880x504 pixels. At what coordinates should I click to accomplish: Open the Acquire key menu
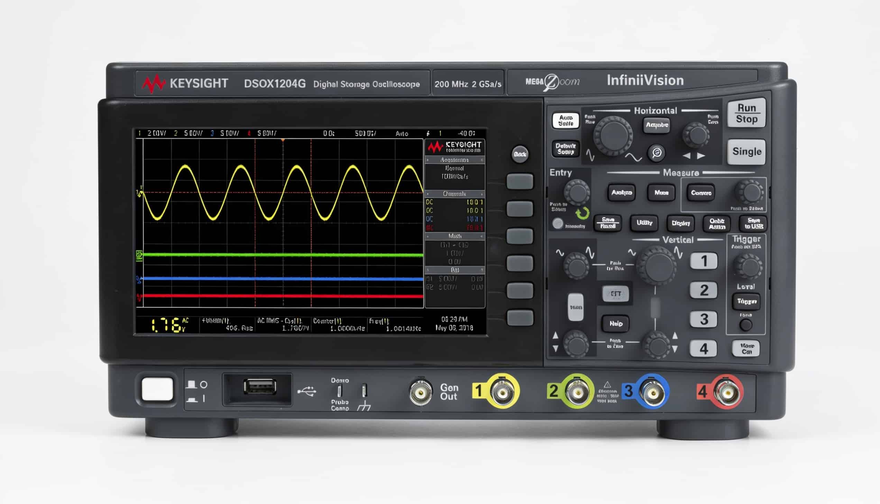click(657, 125)
